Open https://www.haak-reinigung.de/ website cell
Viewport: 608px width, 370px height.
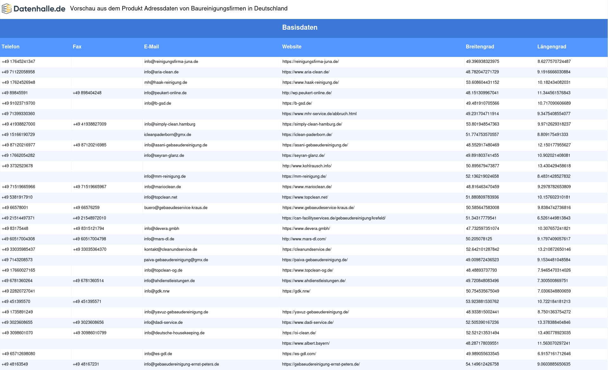311,83
